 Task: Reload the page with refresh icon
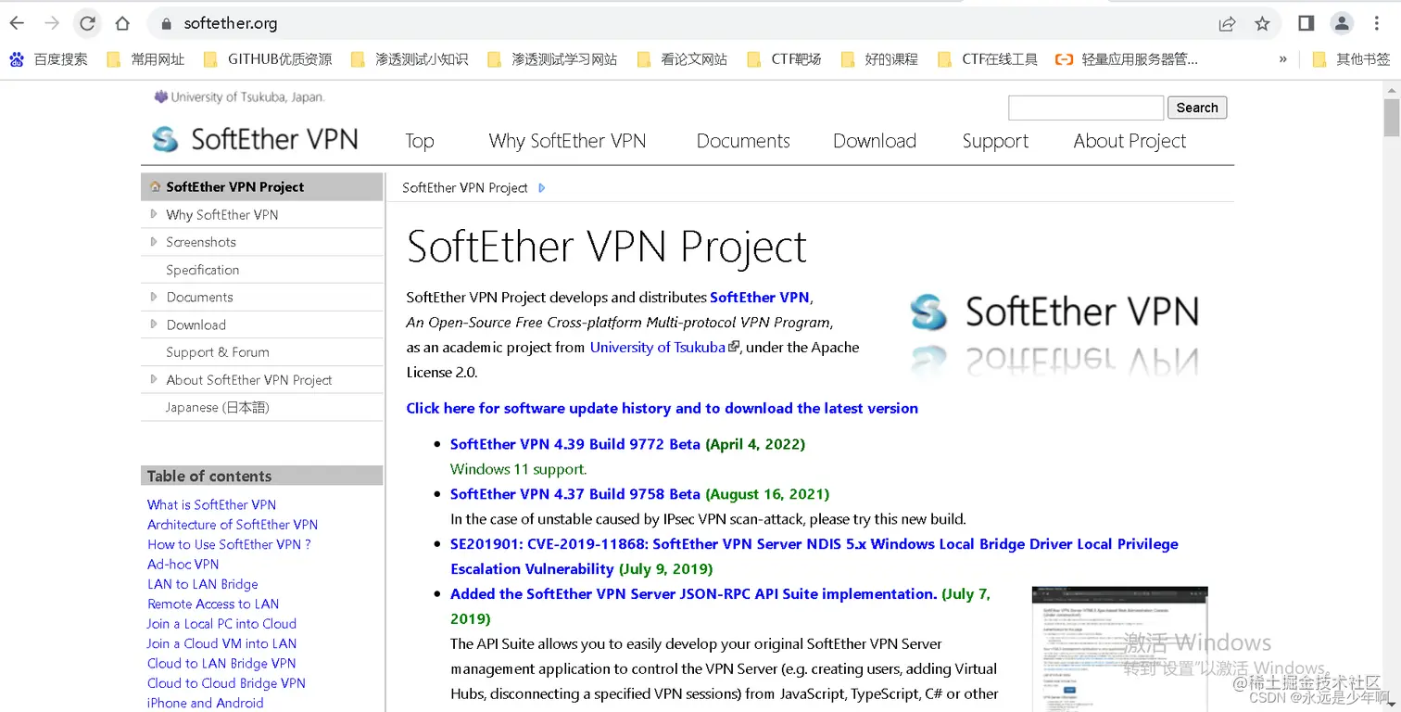tap(87, 23)
